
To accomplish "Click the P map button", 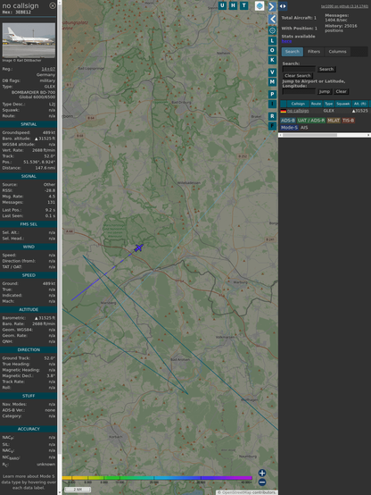I will 272,94.
